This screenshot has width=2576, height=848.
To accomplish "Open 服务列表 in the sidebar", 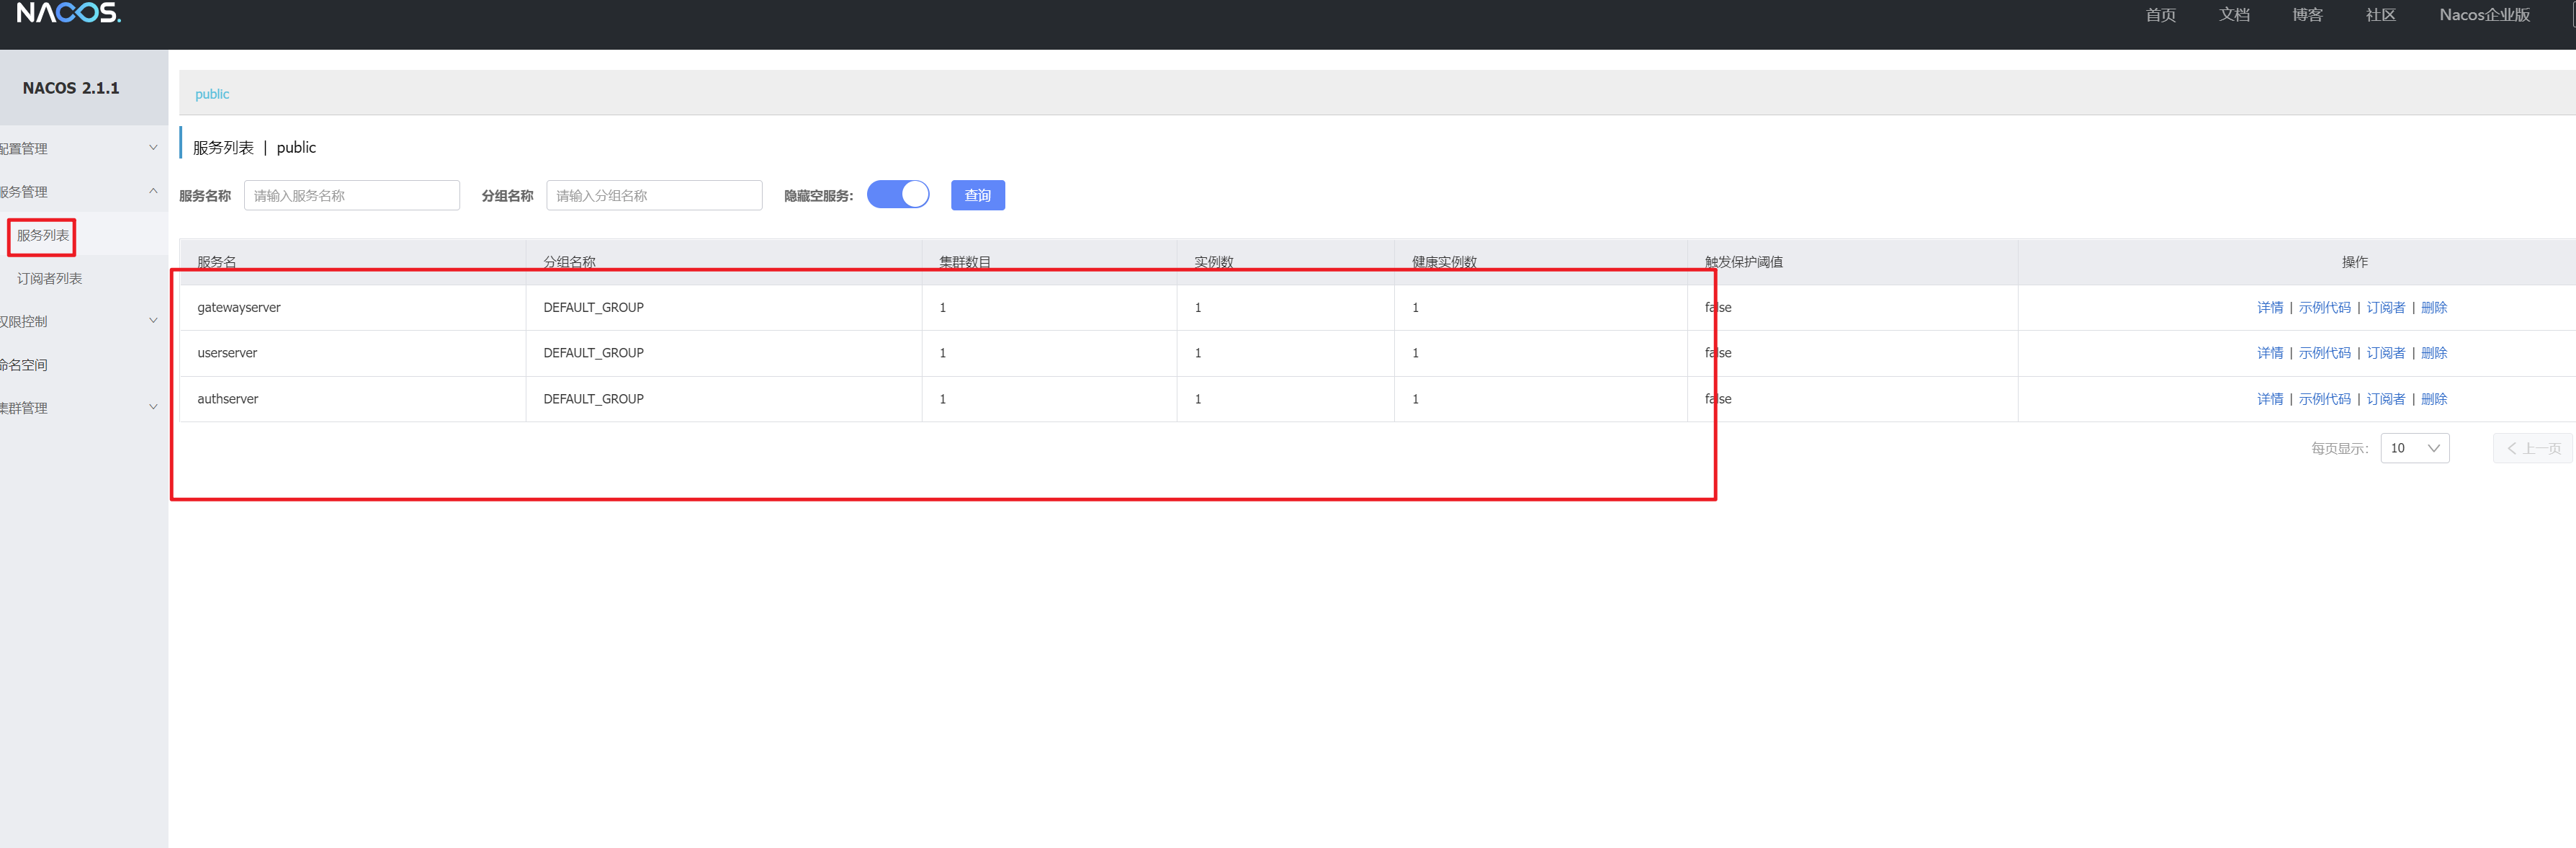I will click(x=43, y=236).
